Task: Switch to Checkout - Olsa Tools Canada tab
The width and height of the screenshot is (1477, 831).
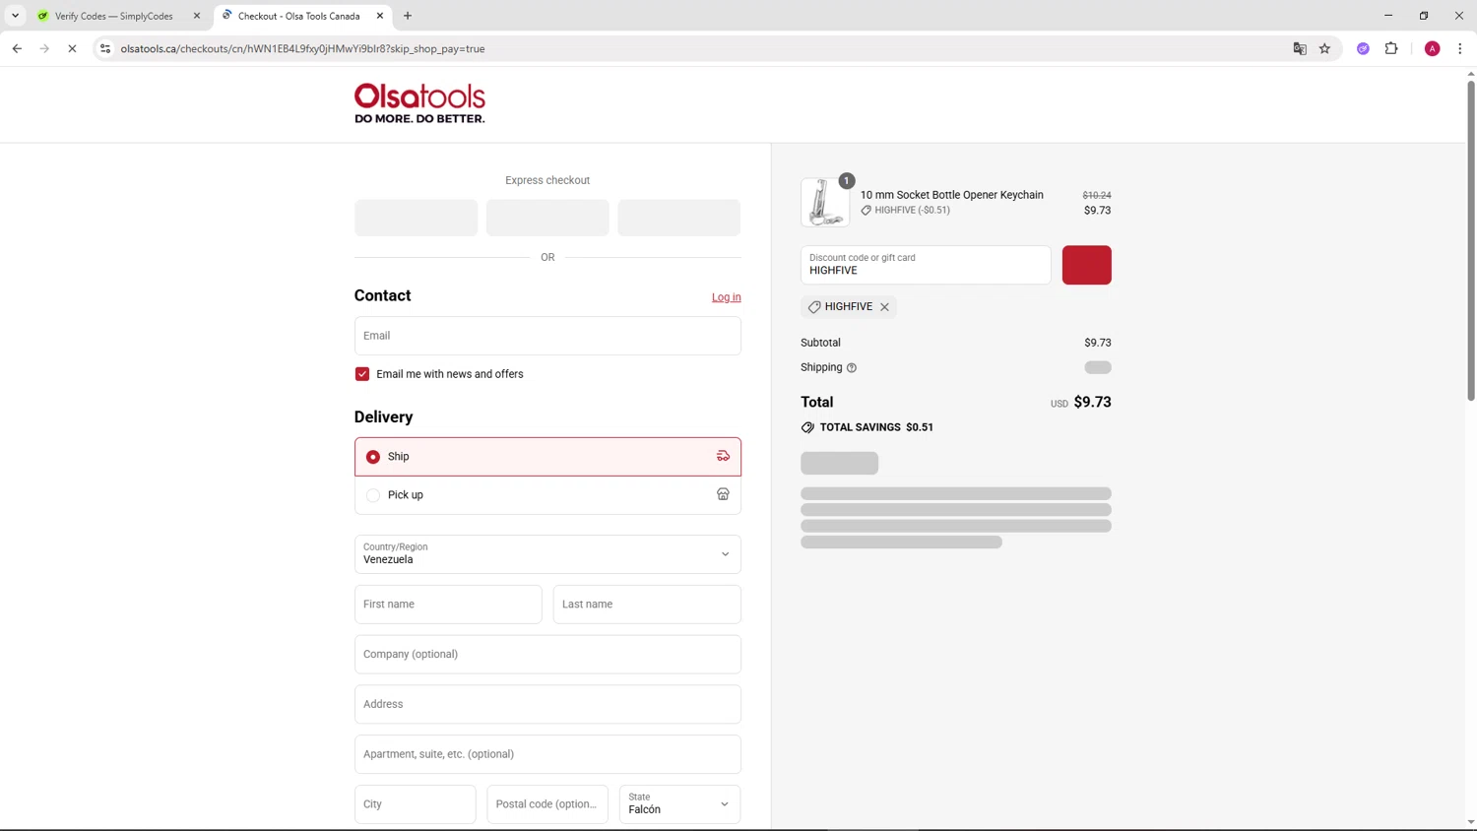Action: point(298,16)
